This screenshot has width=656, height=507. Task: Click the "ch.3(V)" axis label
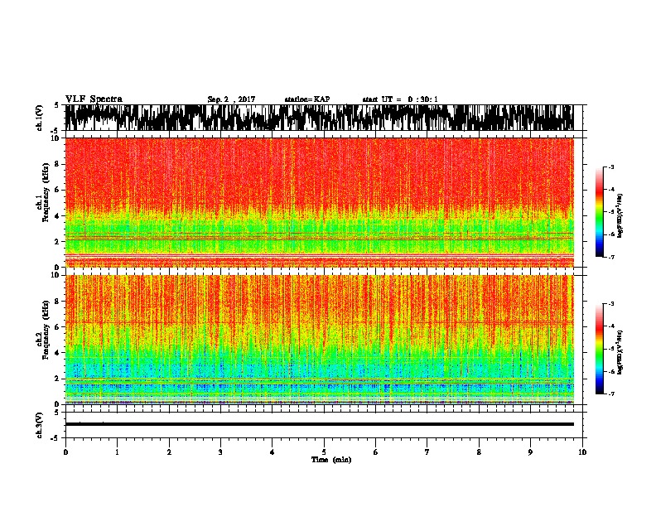40,425
